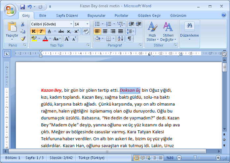
Task: Open the Başvurular tab
Action: pyautogui.click(x=96, y=16)
